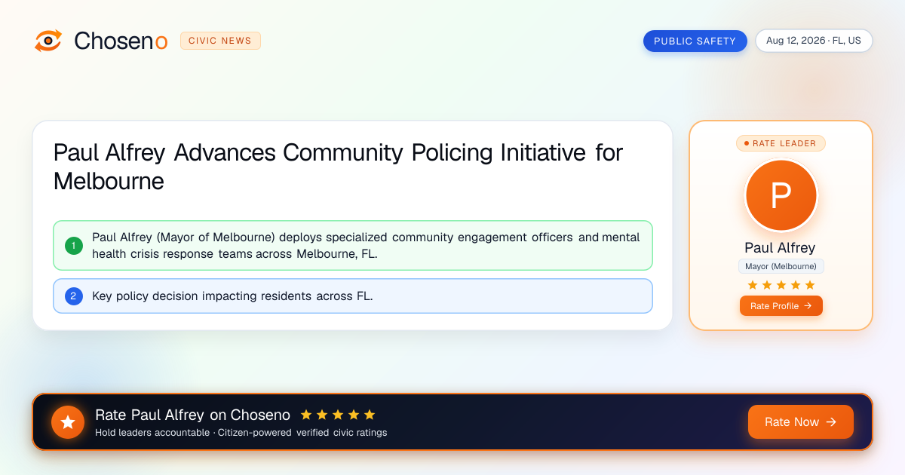Viewport: 905px width, 475px height.
Task: Select the Civic News badge
Action: pos(220,41)
